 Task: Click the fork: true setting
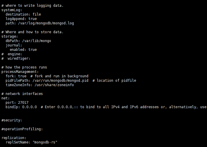(16, 76)
